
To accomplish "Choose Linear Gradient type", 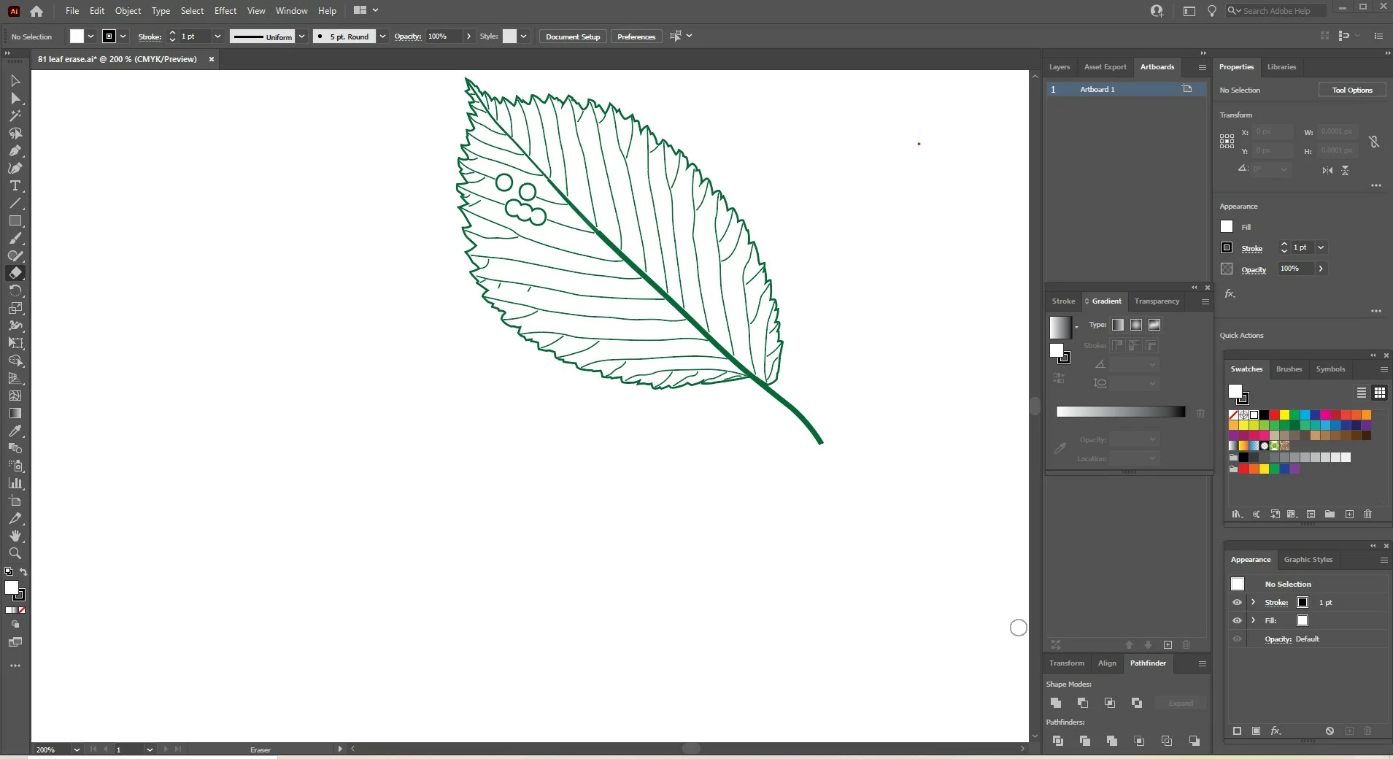I will tap(1118, 325).
